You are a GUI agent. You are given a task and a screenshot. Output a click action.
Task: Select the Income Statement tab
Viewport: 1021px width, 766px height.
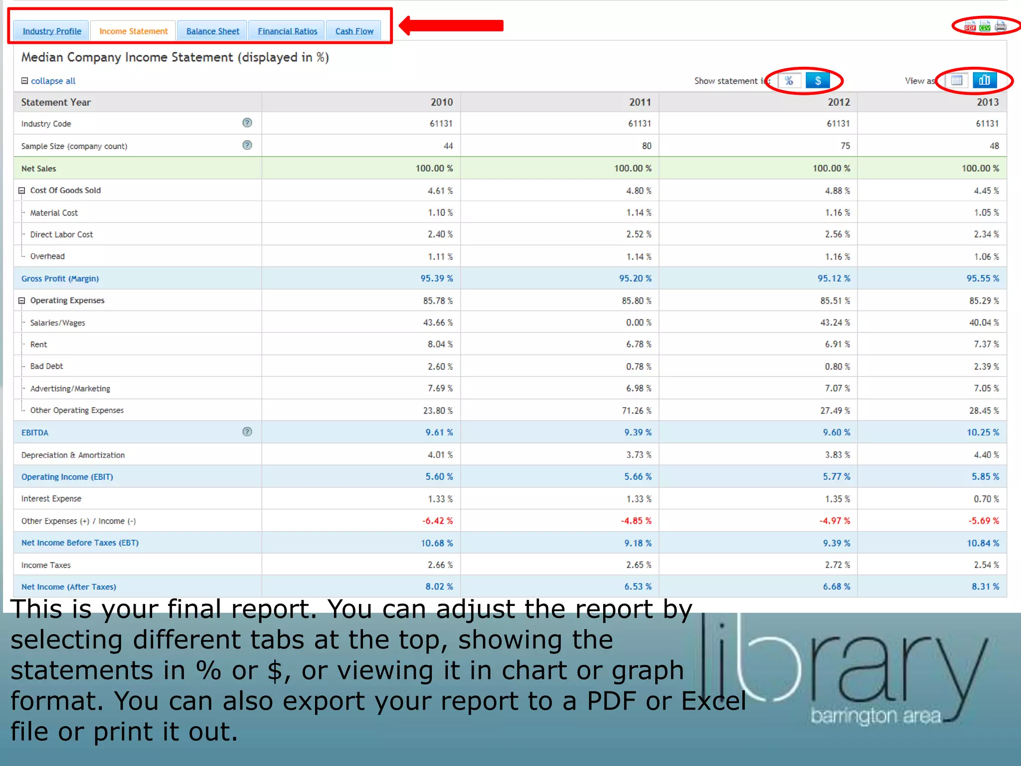click(x=134, y=31)
